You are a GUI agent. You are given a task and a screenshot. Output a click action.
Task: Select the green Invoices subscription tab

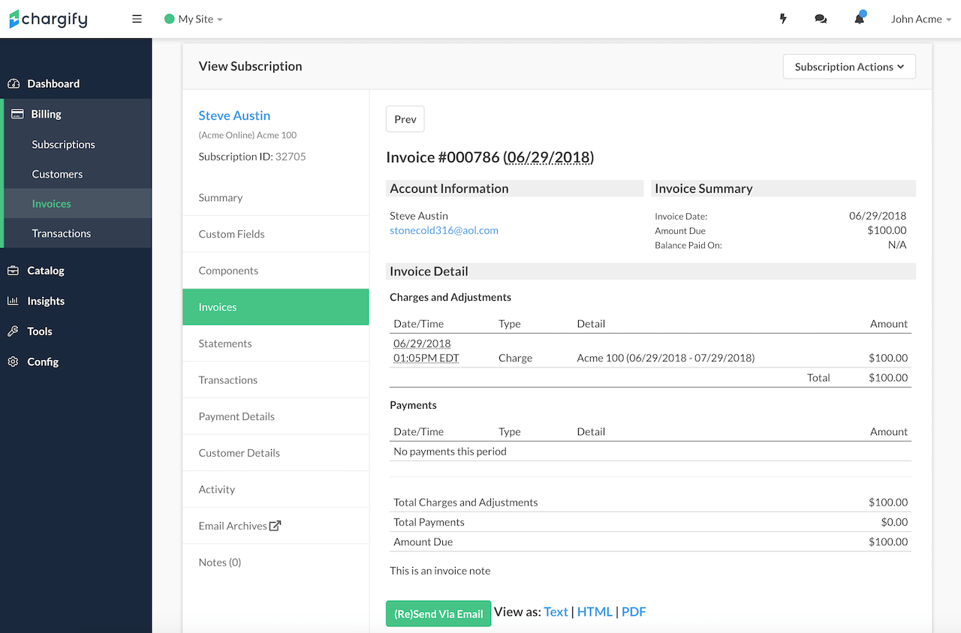pyautogui.click(x=276, y=307)
